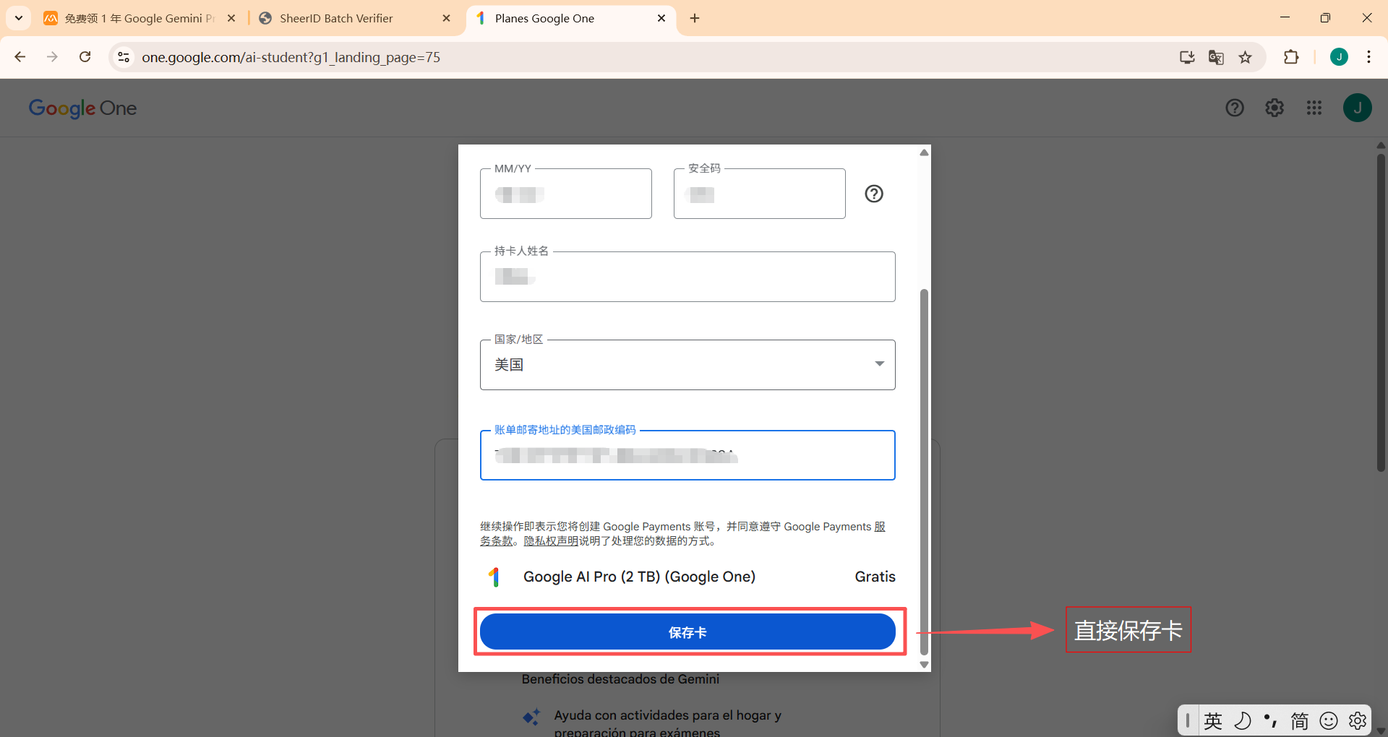Open the Google apps grid

click(1314, 108)
